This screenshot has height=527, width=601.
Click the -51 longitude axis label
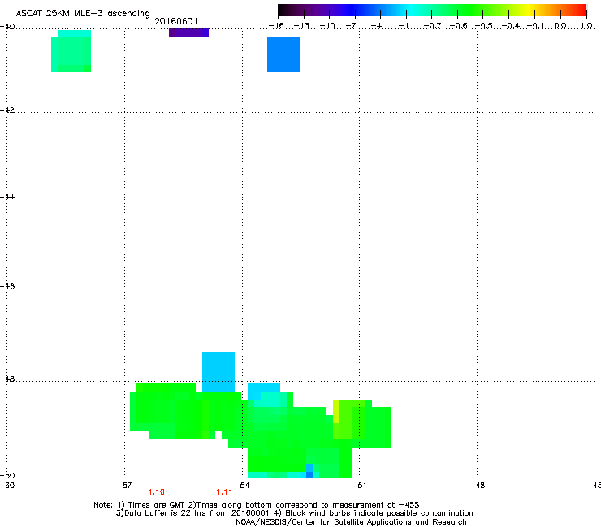click(359, 486)
